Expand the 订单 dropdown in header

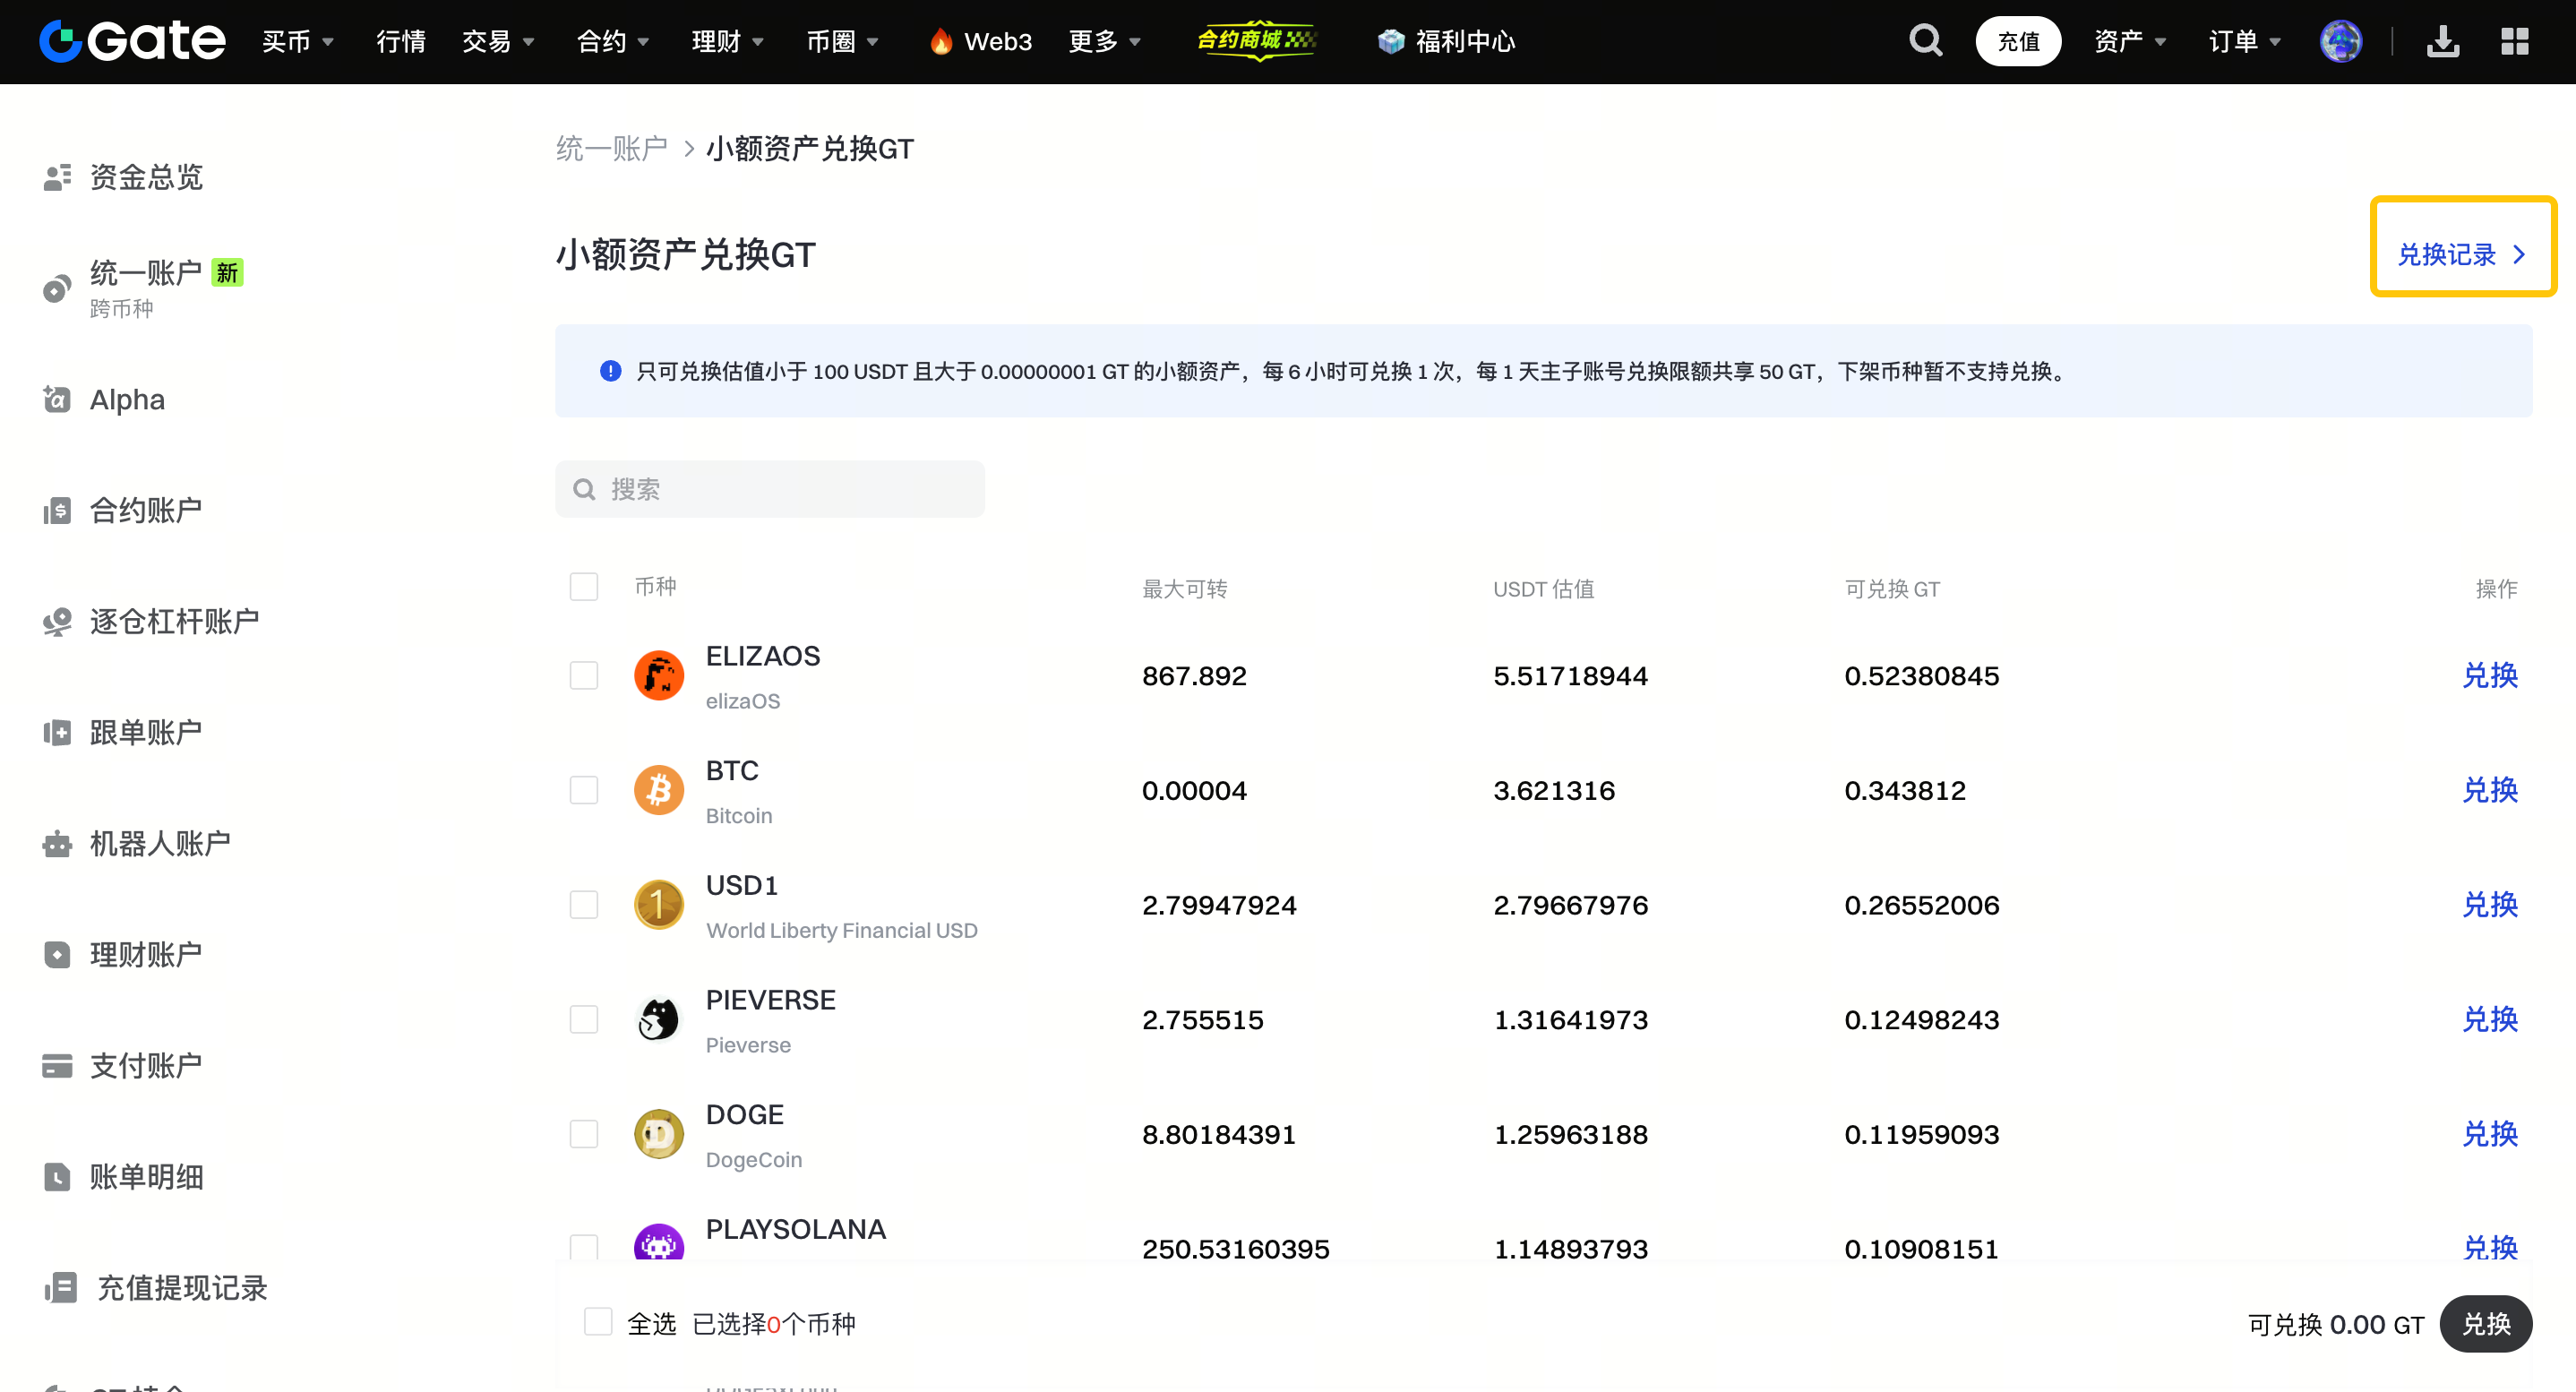pyautogui.click(x=2243, y=41)
